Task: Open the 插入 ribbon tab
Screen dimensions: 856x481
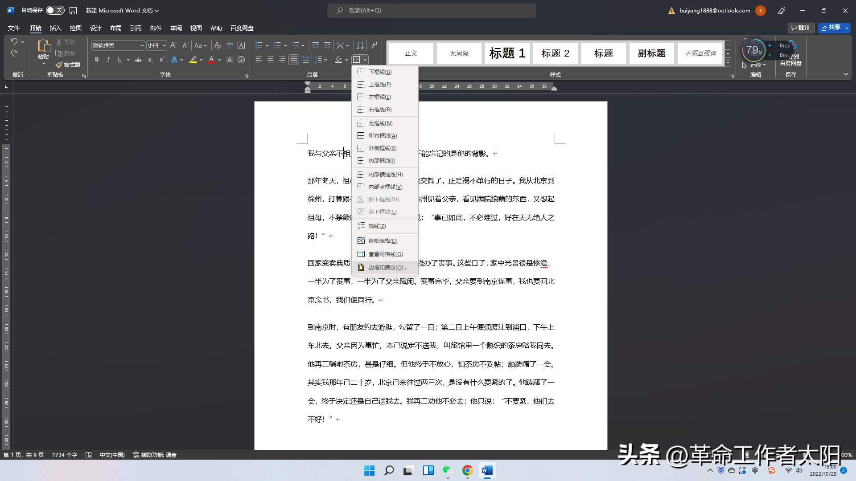Action: point(55,28)
